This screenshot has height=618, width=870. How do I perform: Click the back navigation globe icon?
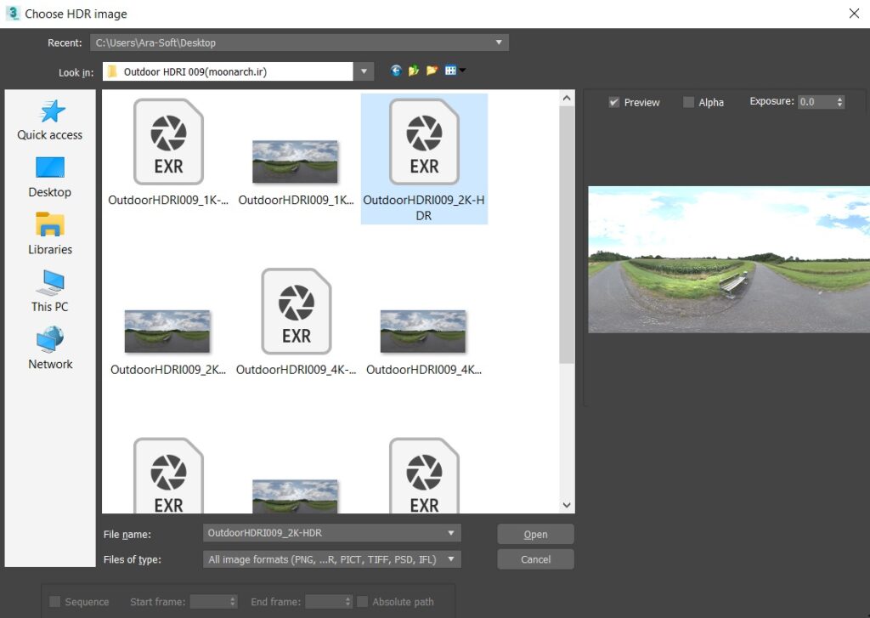tap(396, 71)
